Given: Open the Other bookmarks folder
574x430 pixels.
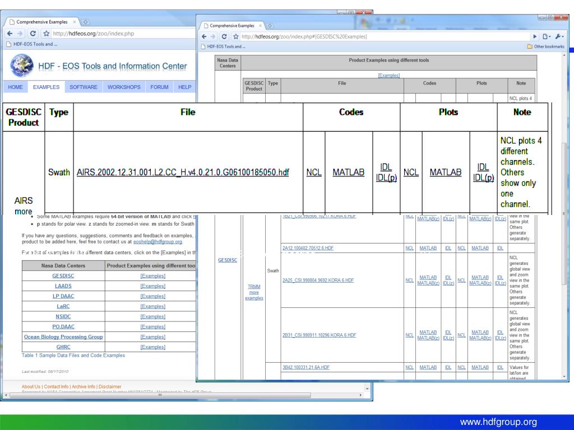Looking at the screenshot, I should (545, 46).
